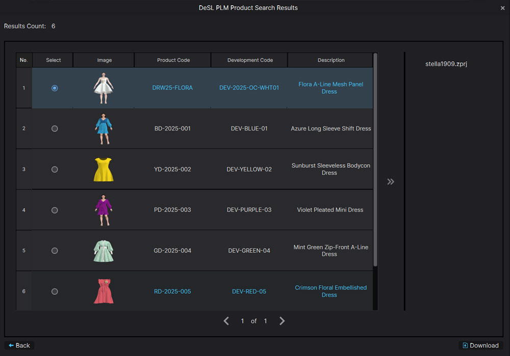Close the PLM search results dialog
This screenshot has height=356, width=510.
point(502,8)
